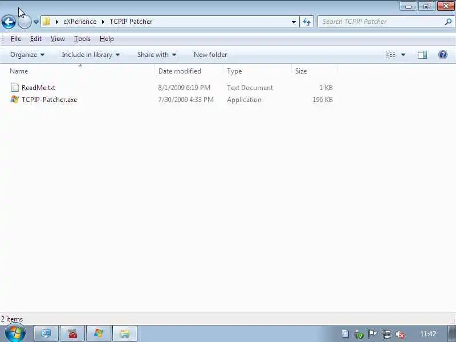456x342 pixels.
Task: Minimize the Explorer window
Action: tap(408, 6)
